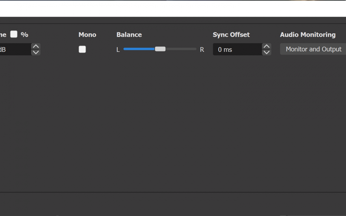Image resolution: width=346 pixels, height=216 pixels.
Task: Click the L label beside Balance slider
Action: [118, 50]
